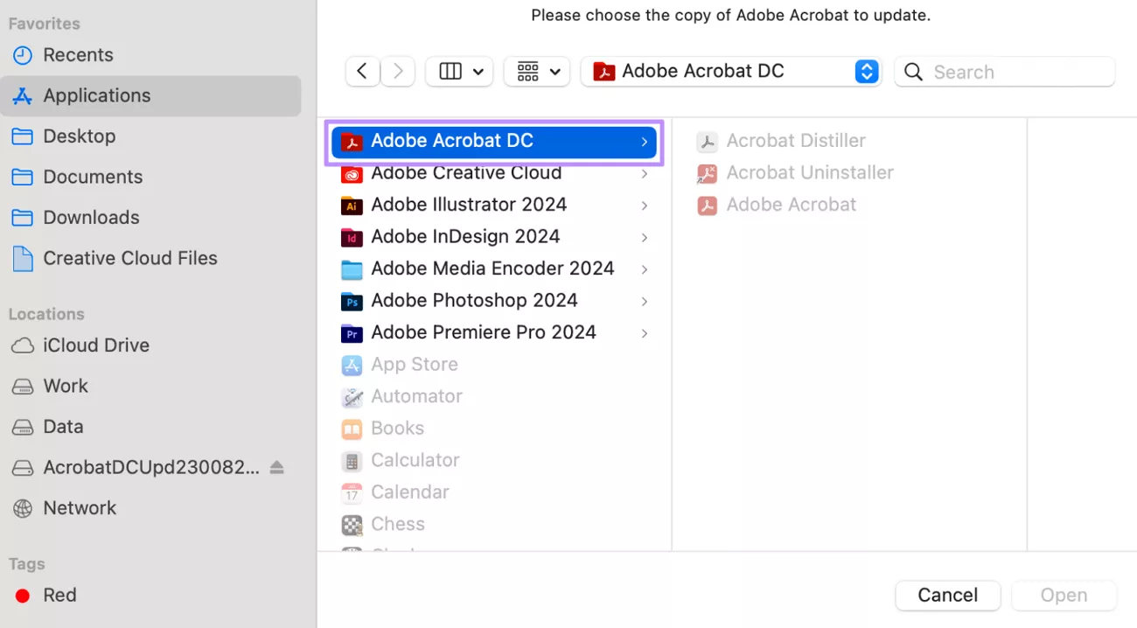Select Adobe Media Encoder 2024
Viewport: 1137px width, 628px height.
click(x=492, y=268)
